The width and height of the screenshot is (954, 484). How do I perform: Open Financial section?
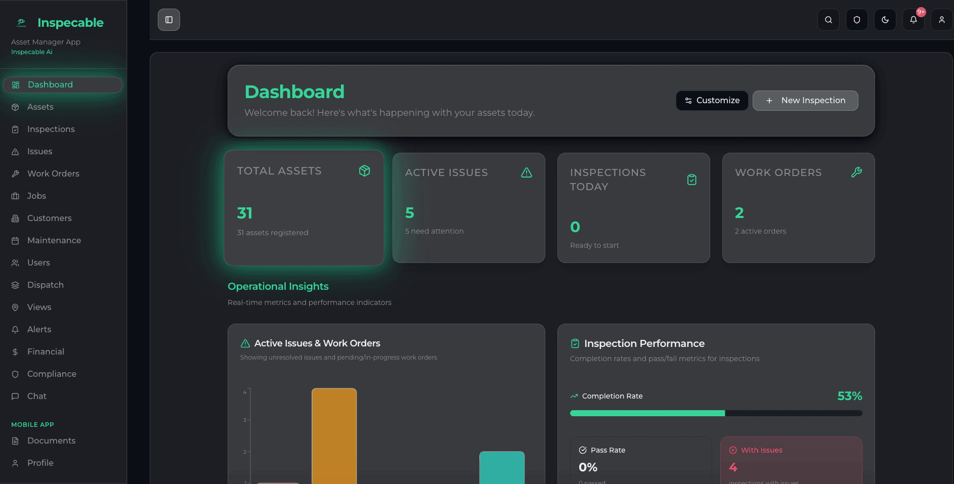point(63,352)
